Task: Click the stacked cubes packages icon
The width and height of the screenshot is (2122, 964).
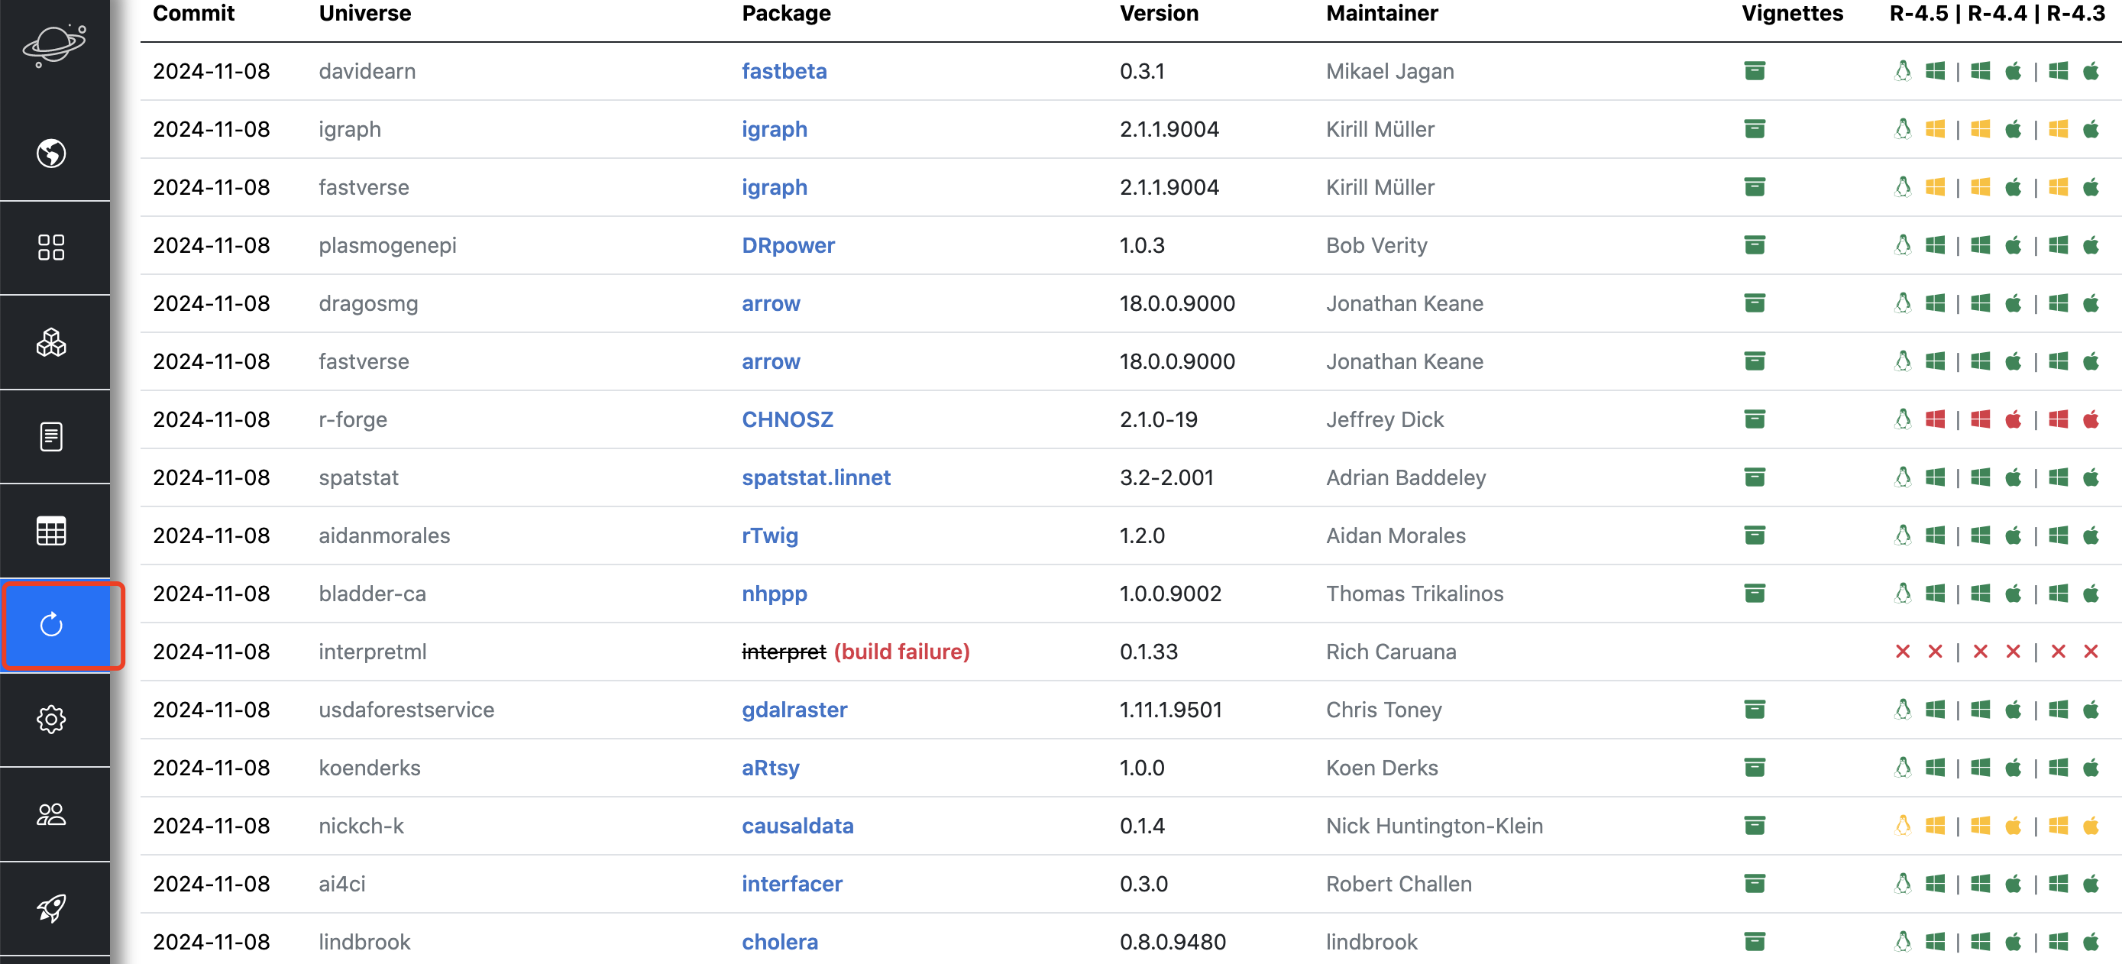Action: pos(51,342)
